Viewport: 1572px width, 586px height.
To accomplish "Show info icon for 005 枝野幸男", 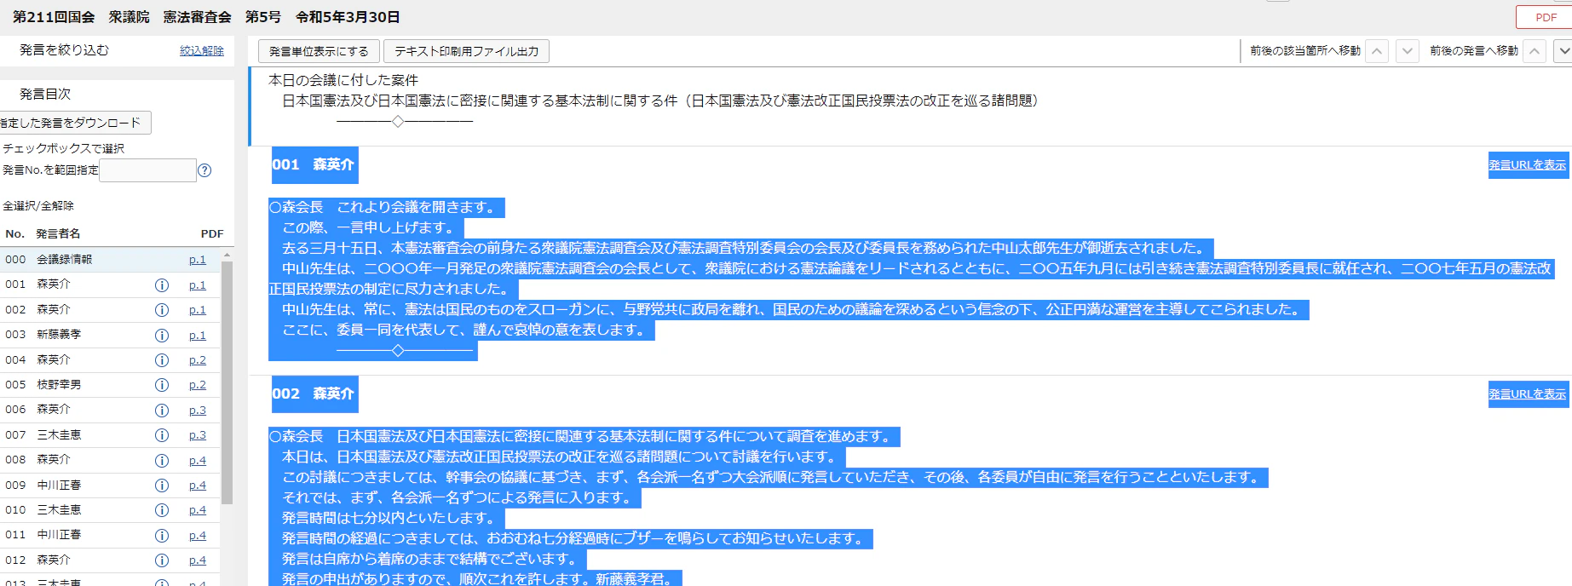I will [162, 385].
